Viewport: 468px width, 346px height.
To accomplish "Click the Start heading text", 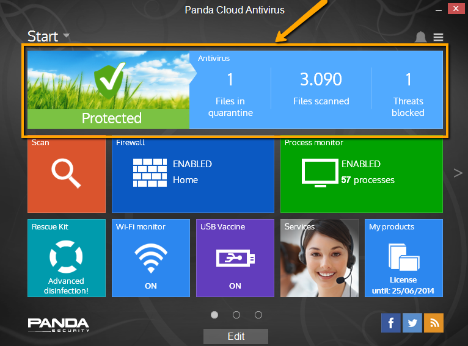I will pos(43,37).
